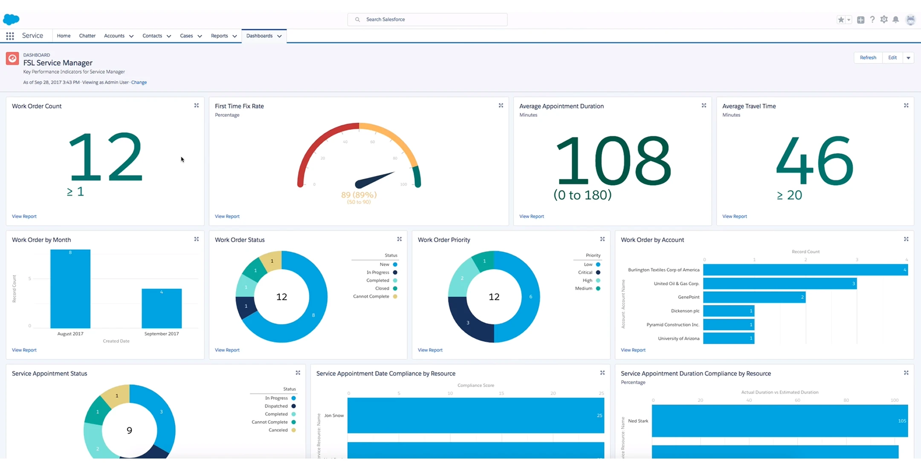
Task: Click the red dashboard icon beside FSL Service Manager
Action: (12, 58)
